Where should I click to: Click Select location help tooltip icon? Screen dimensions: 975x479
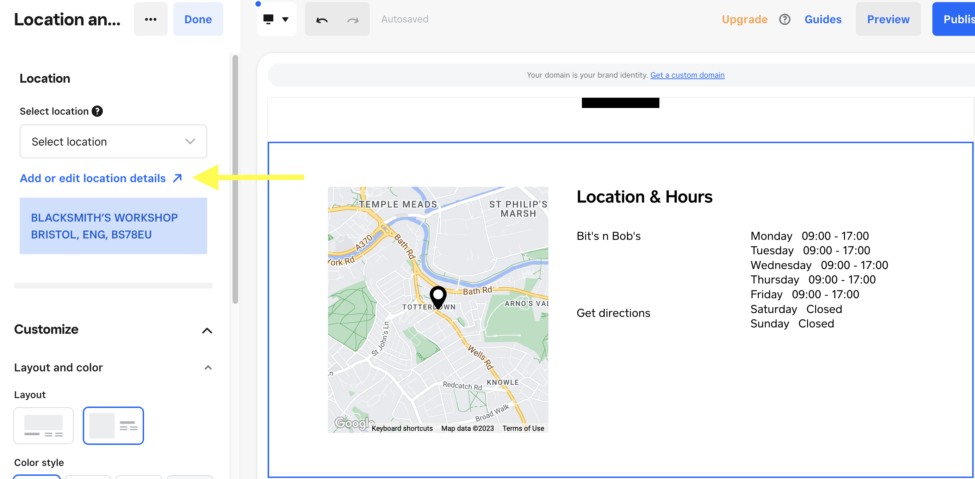[x=97, y=111]
